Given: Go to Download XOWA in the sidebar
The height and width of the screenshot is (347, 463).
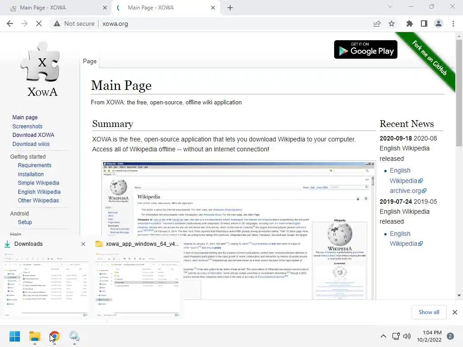Looking at the screenshot, I should pyautogui.click(x=33, y=135).
